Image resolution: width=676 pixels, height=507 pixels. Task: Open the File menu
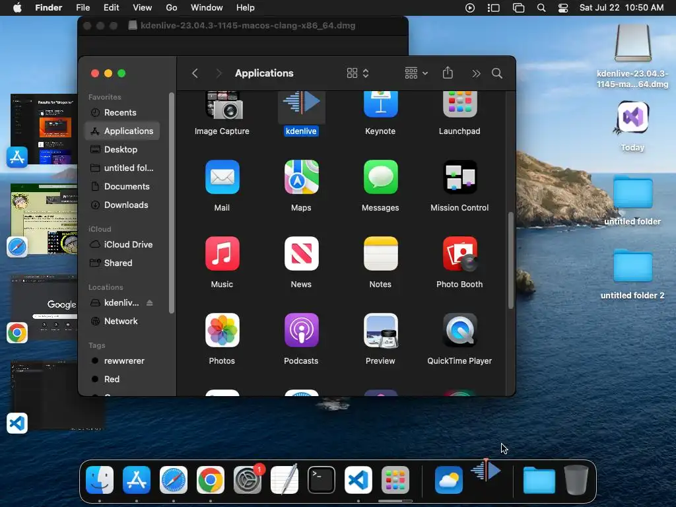pyautogui.click(x=83, y=8)
